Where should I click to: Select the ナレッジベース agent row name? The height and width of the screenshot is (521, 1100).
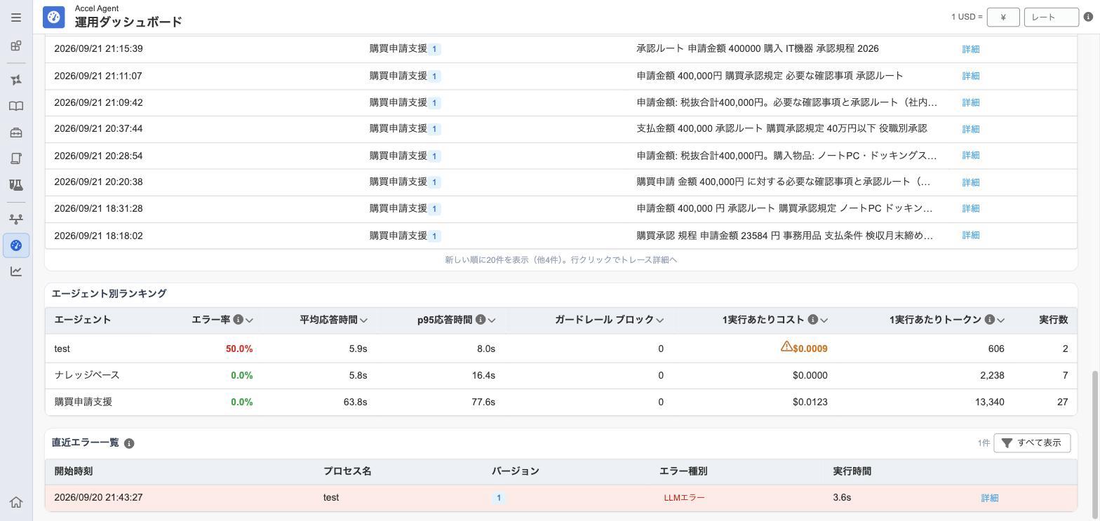coord(87,375)
